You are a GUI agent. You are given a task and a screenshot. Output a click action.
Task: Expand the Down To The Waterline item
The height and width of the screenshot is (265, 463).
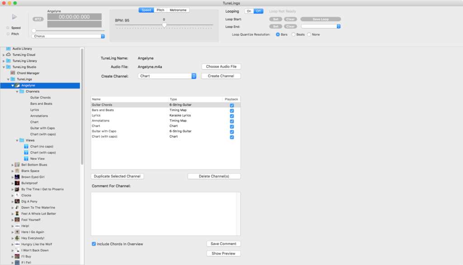tap(12, 208)
